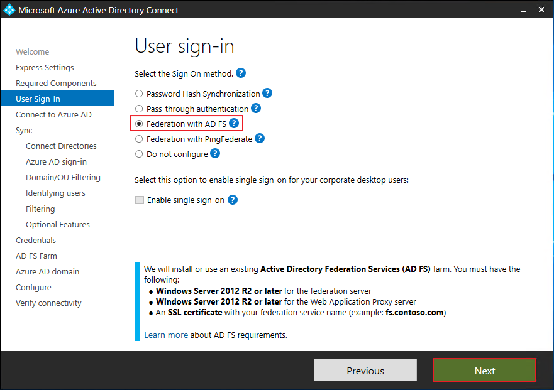
Task: Click help icon beside Federation with AD FS
Action: tap(234, 123)
